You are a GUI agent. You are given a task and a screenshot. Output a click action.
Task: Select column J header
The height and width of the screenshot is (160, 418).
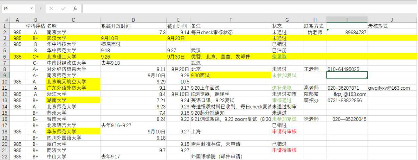(x=392, y=20)
